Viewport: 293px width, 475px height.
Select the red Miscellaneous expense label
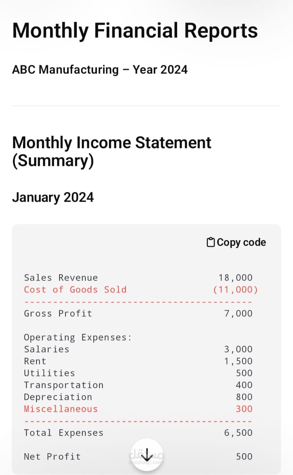[x=61, y=409]
